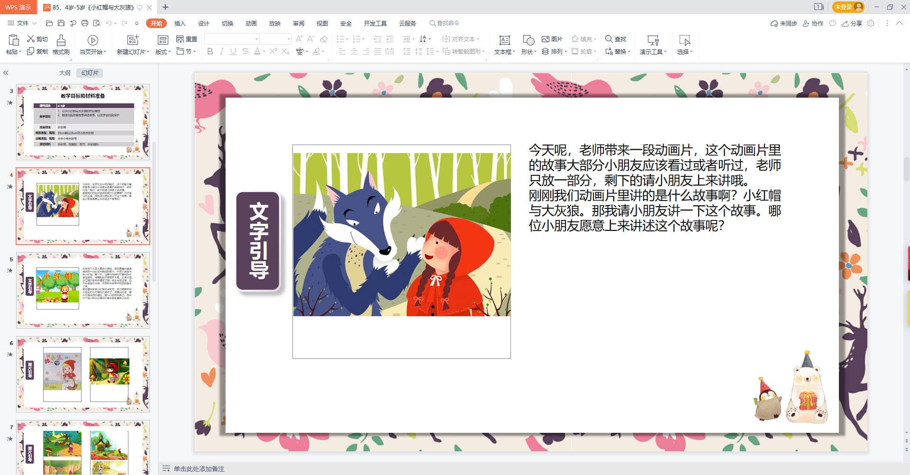Decrease font size with A- icon

click(x=311, y=39)
